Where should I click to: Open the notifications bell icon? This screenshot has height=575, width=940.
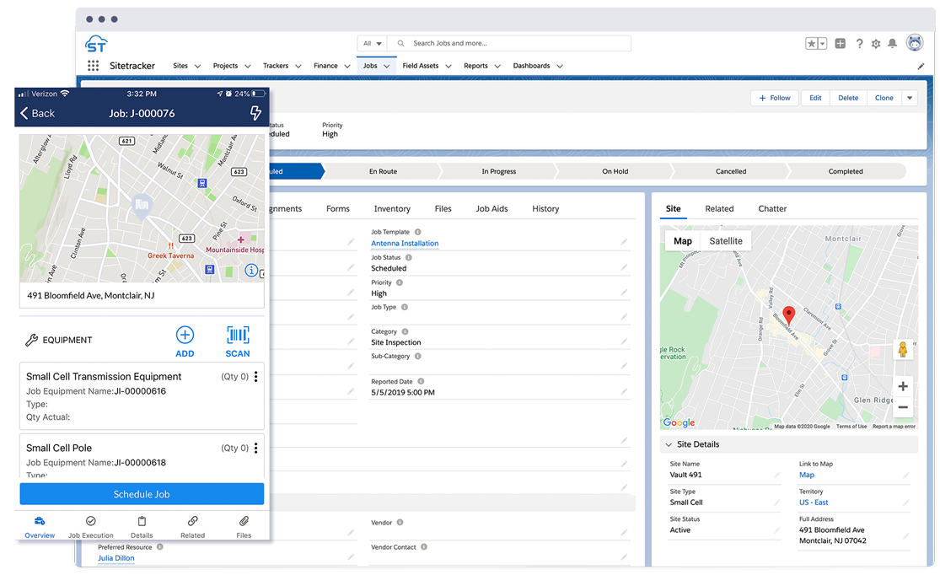coord(892,43)
